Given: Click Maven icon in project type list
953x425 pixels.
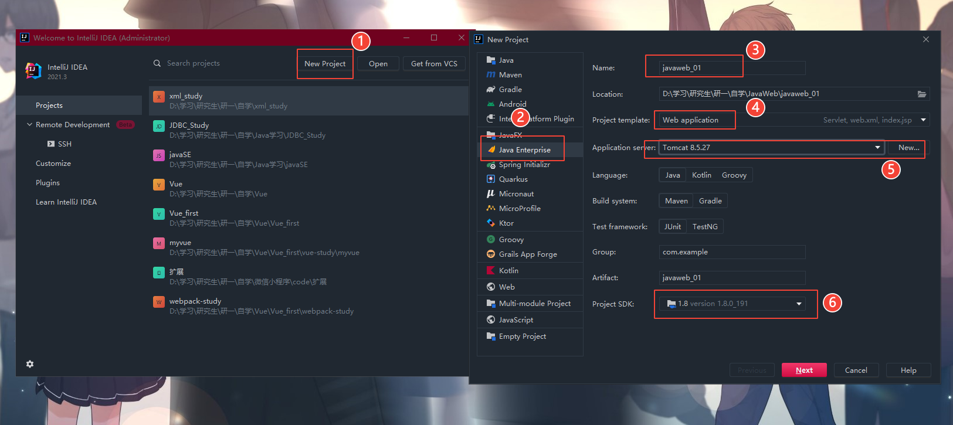Looking at the screenshot, I should 491,75.
